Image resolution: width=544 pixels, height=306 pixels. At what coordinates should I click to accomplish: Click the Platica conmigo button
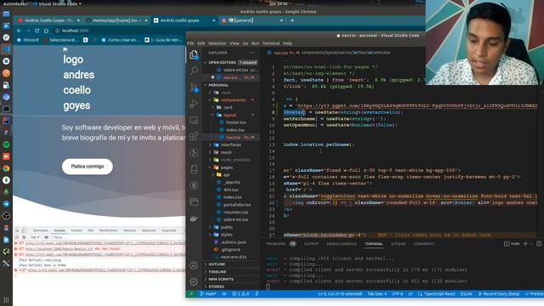pyautogui.click(x=88, y=167)
